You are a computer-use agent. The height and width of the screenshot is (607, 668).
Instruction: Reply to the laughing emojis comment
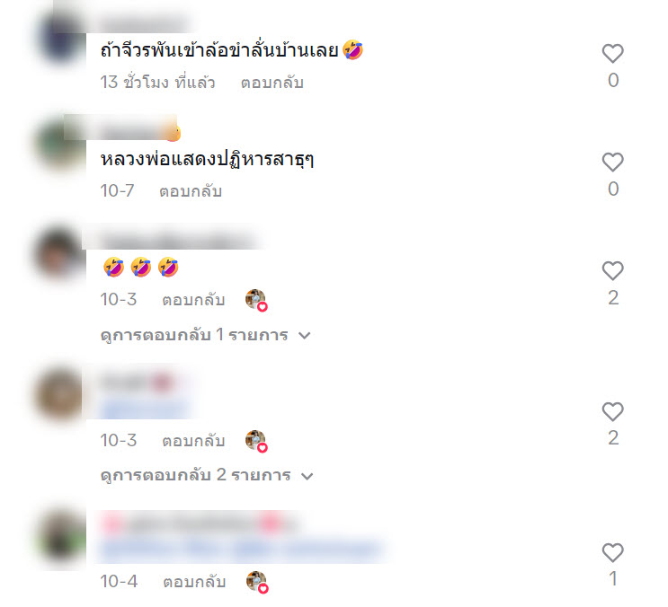193,300
